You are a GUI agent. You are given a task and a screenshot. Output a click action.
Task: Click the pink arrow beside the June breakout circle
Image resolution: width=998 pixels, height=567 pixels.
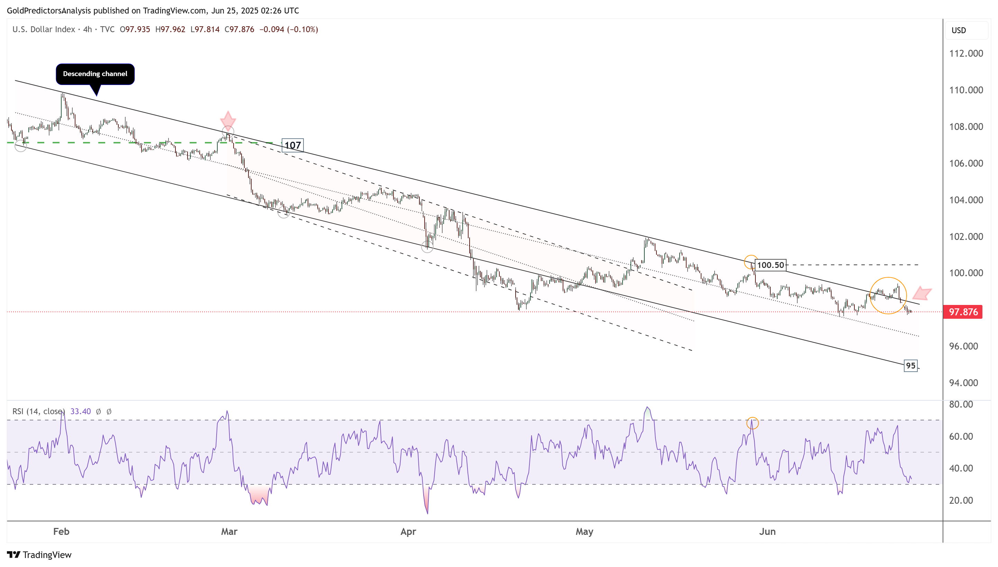point(922,293)
